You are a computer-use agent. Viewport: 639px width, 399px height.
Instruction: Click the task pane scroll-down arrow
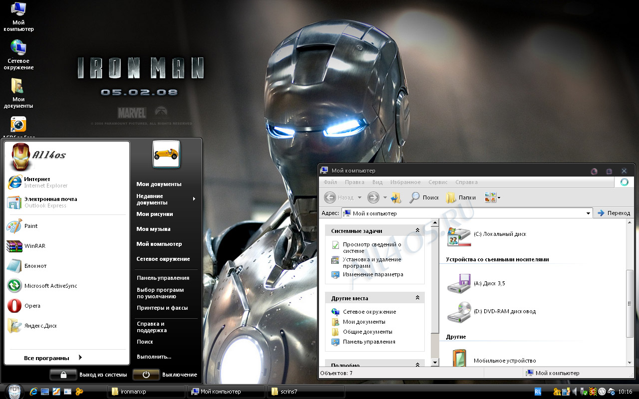coord(435,363)
